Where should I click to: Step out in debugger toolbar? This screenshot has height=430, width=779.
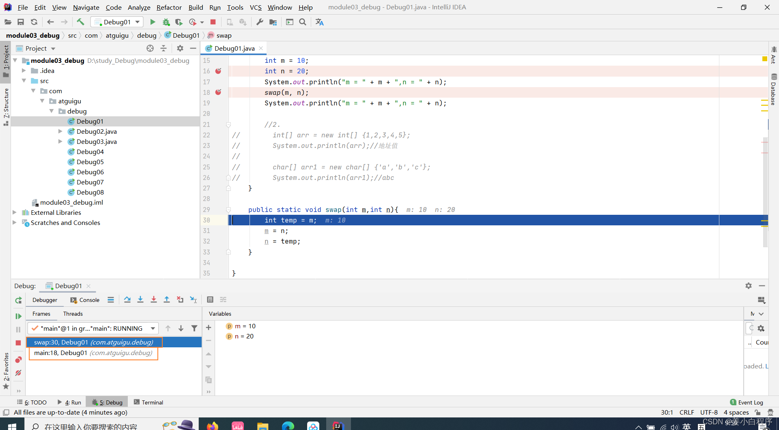[167, 300]
